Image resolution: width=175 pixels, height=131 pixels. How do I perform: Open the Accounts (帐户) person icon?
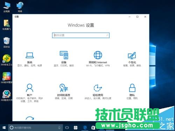point(30,88)
